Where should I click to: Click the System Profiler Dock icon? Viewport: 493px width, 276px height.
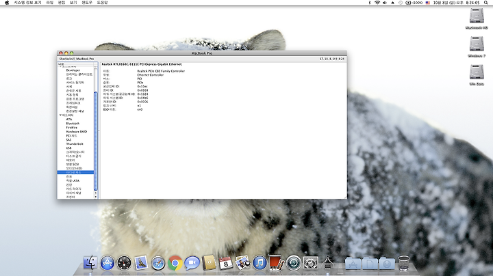point(327,263)
